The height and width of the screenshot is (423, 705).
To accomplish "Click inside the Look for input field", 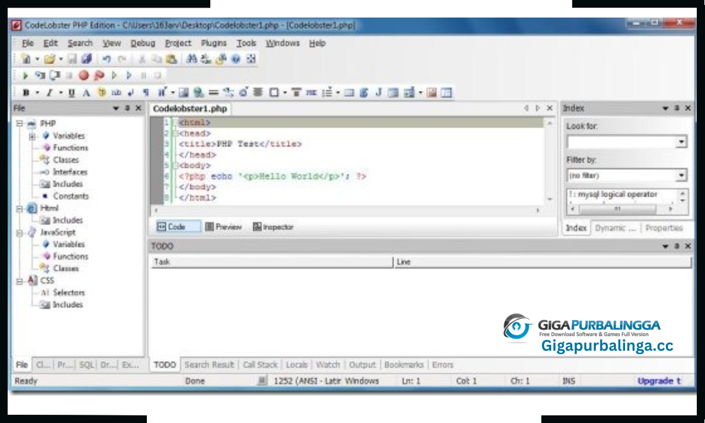I will pyautogui.click(x=622, y=142).
